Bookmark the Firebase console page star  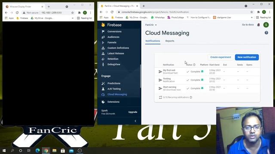pos(251,12)
